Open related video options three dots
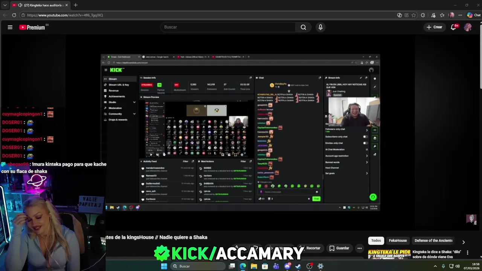The image size is (482, 271). pos(467,253)
